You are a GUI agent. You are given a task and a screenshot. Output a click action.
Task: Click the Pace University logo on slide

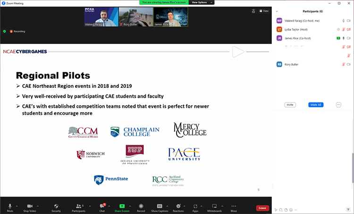(x=184, y=154)
